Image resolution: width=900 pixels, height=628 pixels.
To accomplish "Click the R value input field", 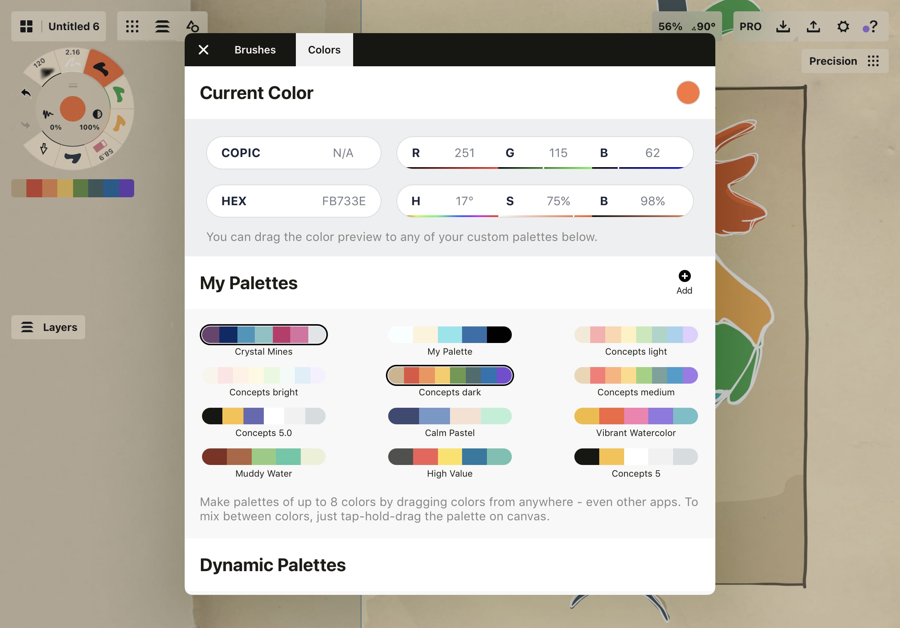I will pyautogui.click(x=464, y=152).
